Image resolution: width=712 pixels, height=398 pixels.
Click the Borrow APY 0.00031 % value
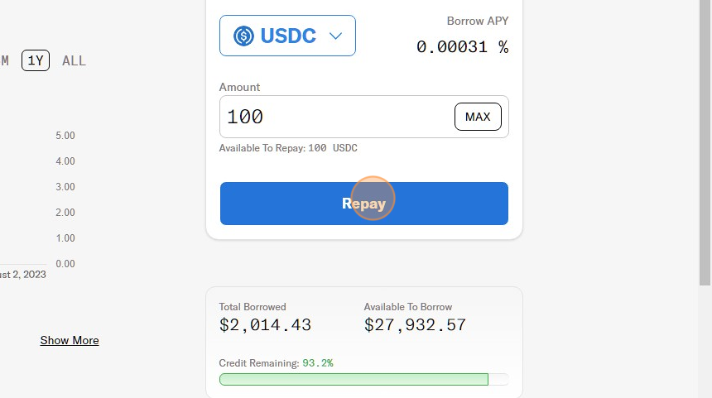[x=462, y=47]
